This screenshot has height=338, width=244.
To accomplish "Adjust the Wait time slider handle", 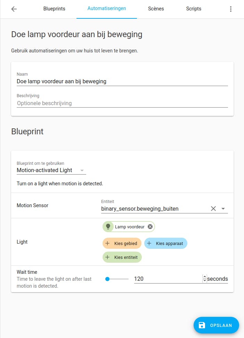I will pos(107,279).
